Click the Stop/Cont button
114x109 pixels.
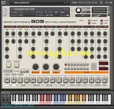click(x=17, y=65)
